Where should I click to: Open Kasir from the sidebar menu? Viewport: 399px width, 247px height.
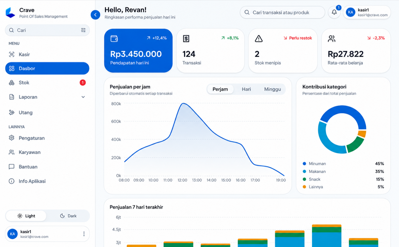pyautogui.click(x=47, y=54)
